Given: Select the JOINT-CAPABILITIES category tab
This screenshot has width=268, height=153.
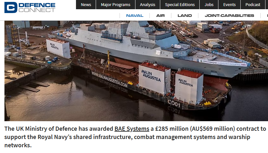Looking at the screenshot, I should pyautogui.click(x=229, y=16).
